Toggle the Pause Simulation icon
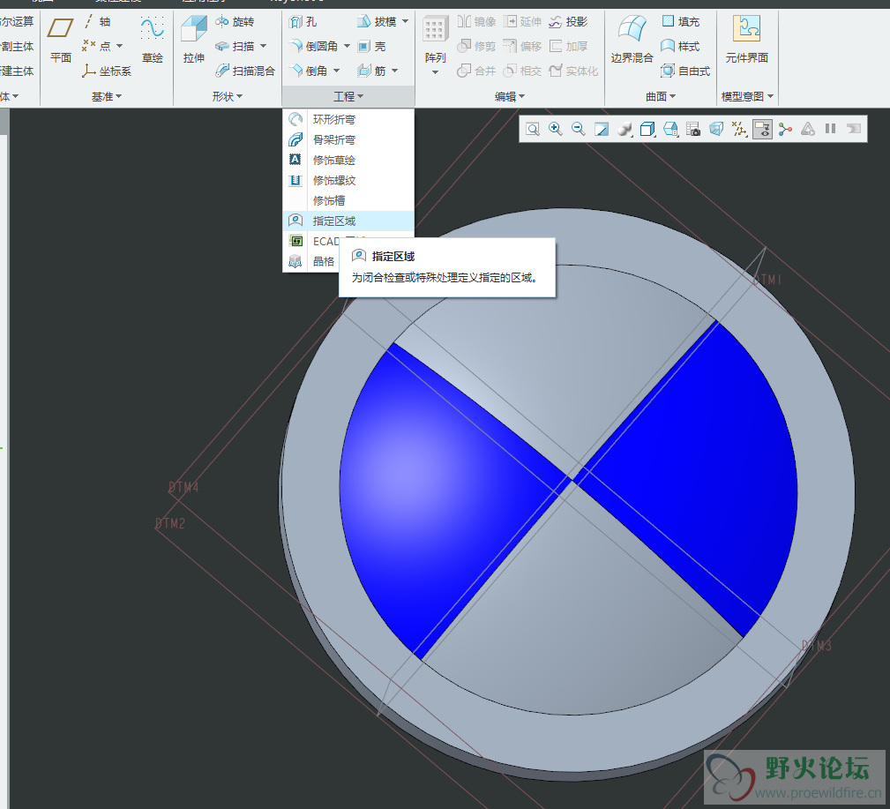The height and width of the screenshot is (809, 890). point(830,129)
